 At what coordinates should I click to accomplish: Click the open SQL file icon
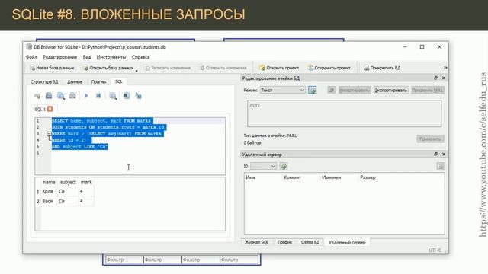coord(49,96)
